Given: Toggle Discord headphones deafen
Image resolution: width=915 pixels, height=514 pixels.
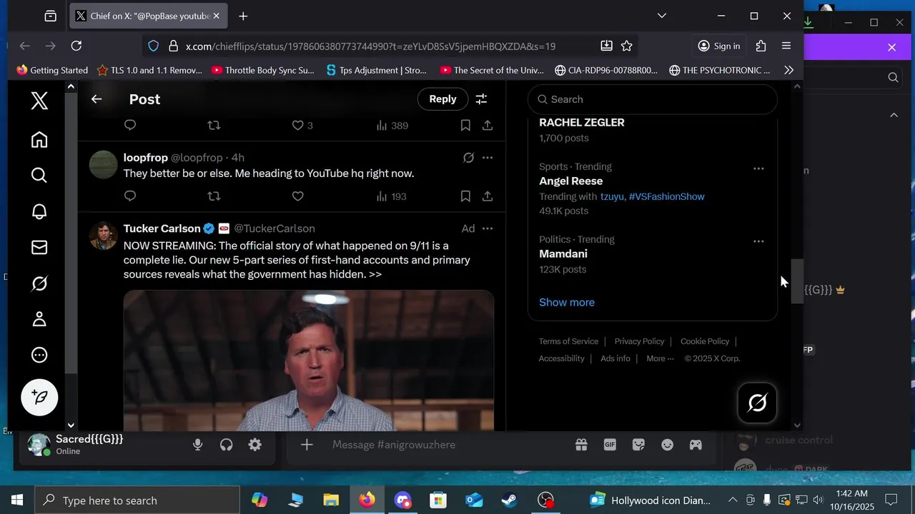Looking at the screenshot, I should (227, 445).
